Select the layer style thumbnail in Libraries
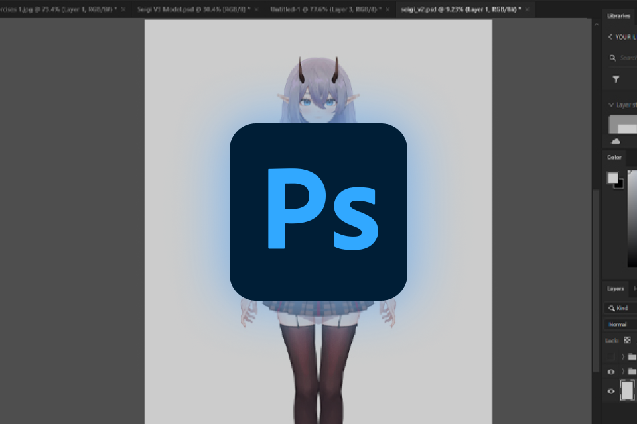Screen dimensions: 637x424 [623, 125]
